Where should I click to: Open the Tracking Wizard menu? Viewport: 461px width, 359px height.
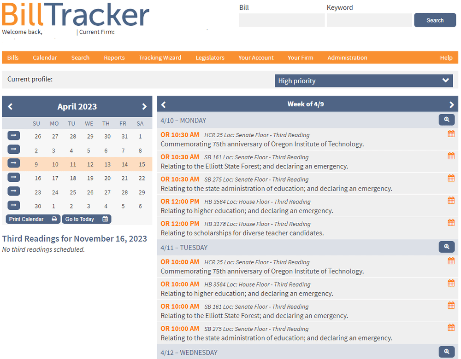[160, 58]
